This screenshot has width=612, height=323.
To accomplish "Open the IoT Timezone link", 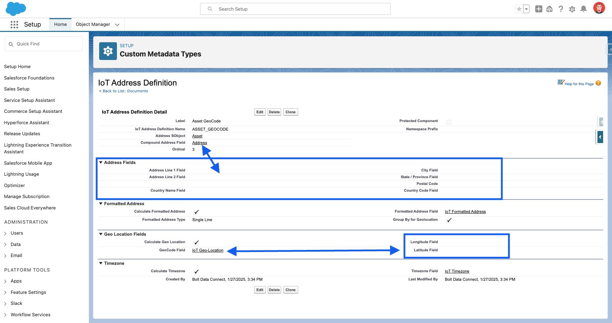I will (457, 272).
